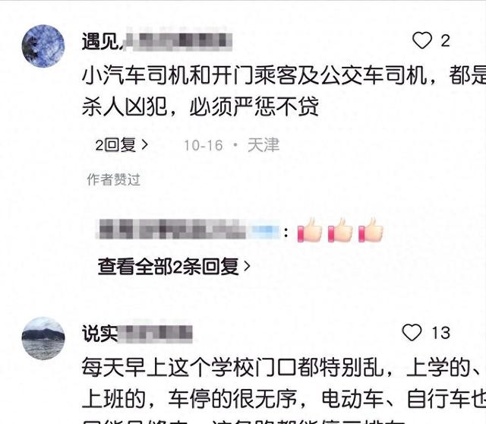This screenshot has height=424, width=486.
Task: Click the 作者赞过 label
Action: pos(113,179)
